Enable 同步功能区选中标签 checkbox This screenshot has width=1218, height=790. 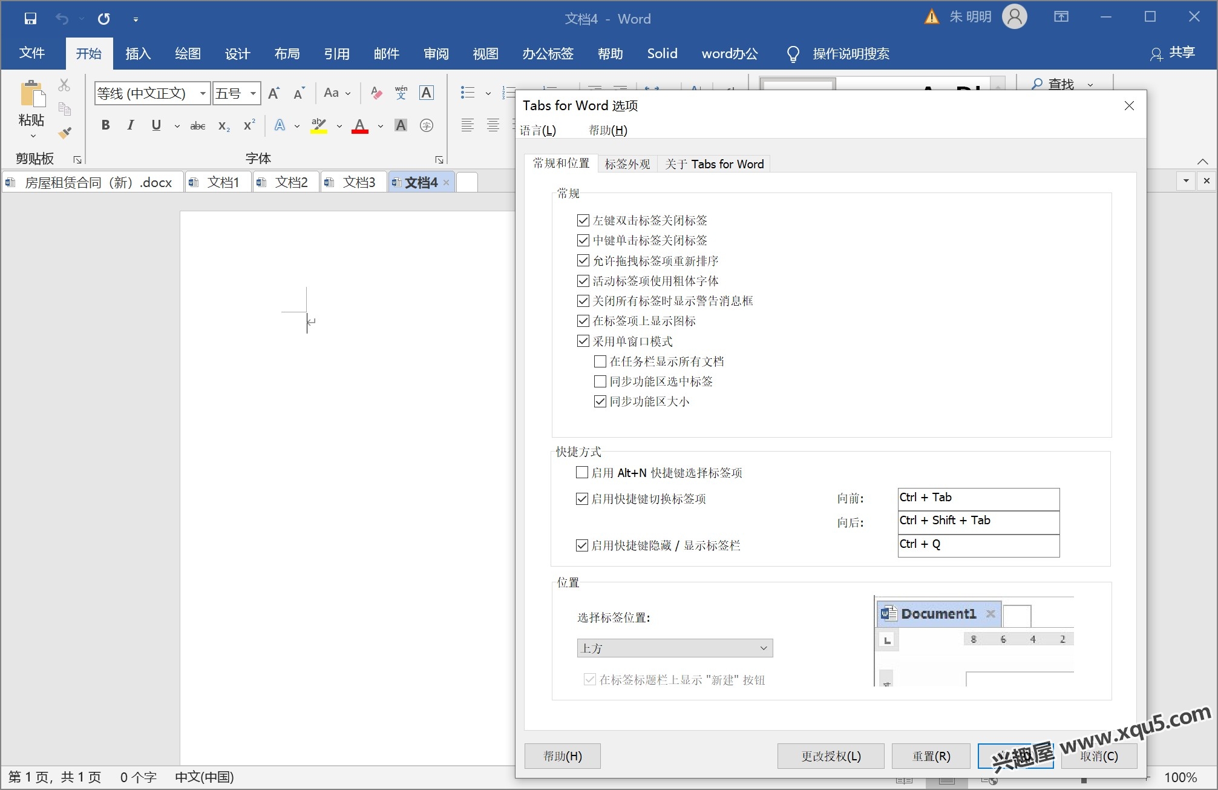(600, 381)
